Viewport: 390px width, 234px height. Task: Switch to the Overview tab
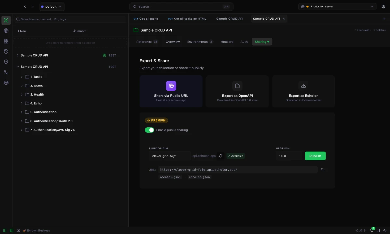pos(173,42)
